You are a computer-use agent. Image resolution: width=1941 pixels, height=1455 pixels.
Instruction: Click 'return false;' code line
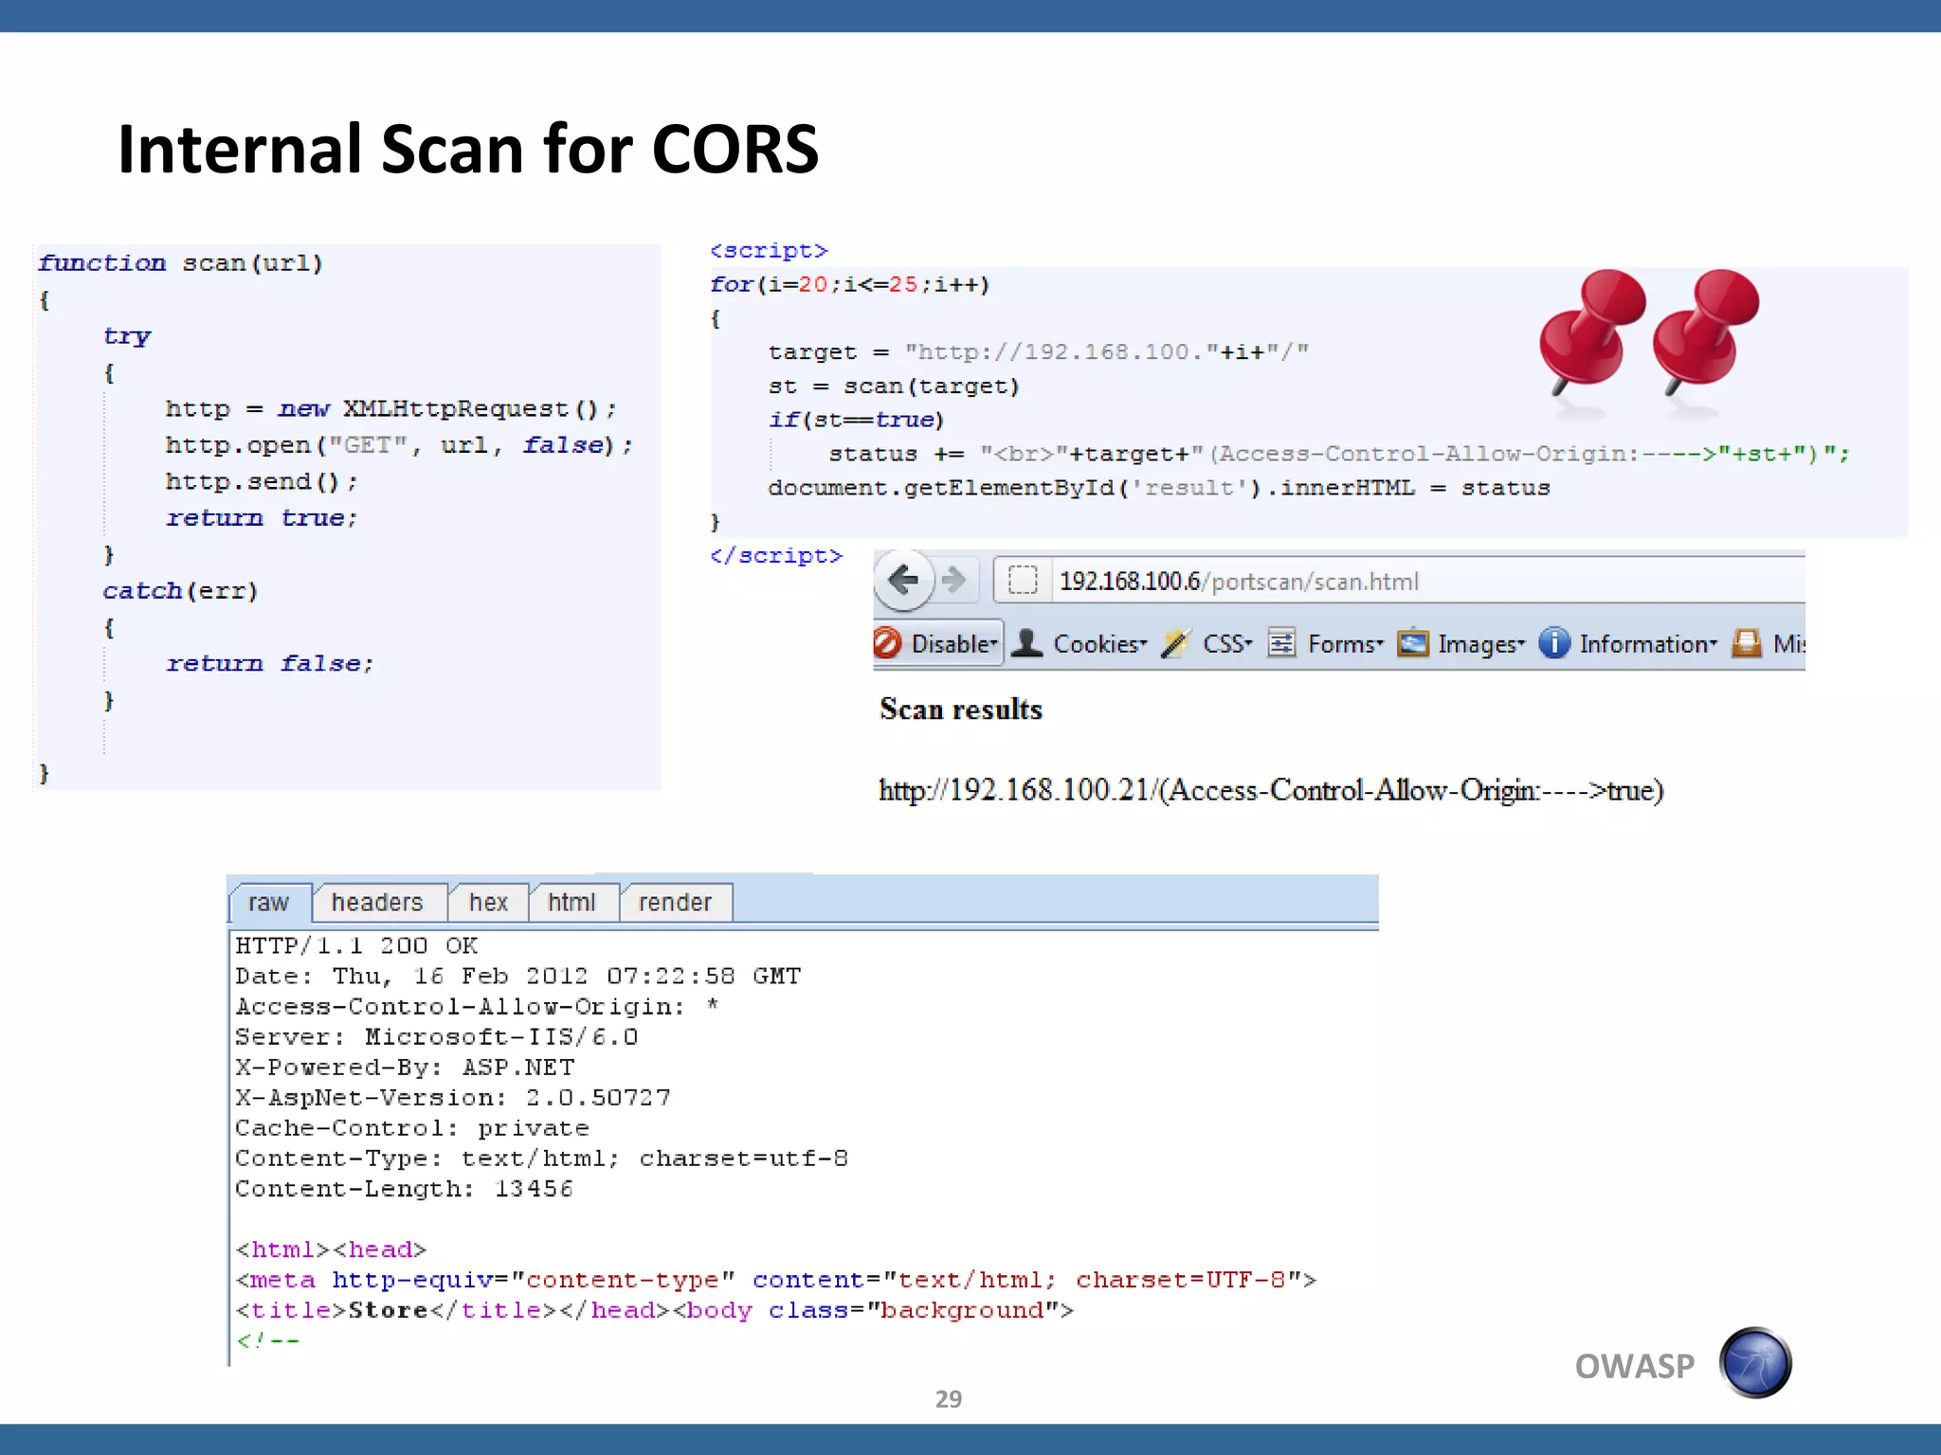tap(270, 663)
